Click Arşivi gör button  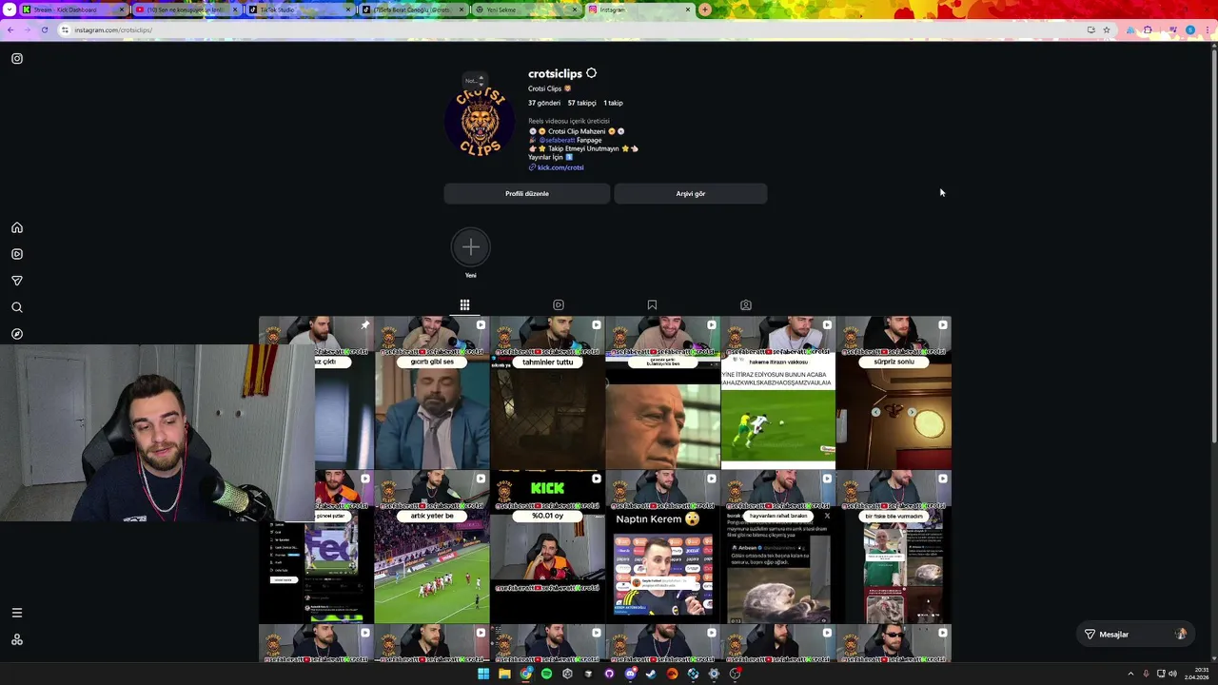(x=691, y=193)
